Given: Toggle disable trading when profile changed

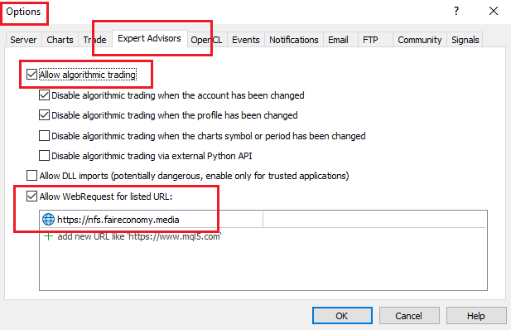Looking at the screenshot, I should tap(44, 115).
